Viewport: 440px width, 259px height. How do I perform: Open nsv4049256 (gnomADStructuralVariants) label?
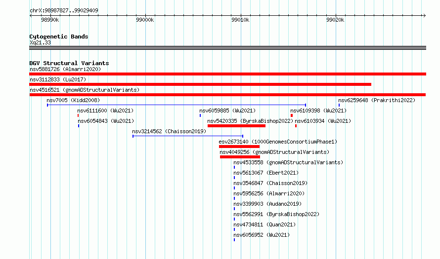(274, 152)
